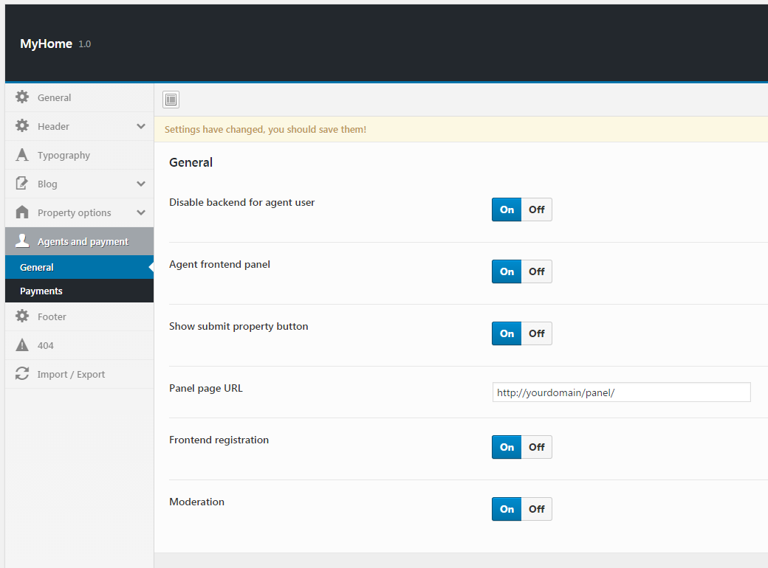
Task: Expand the Blog menu chevron
Action: (141, 184)
